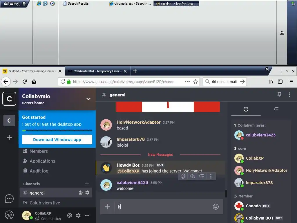
Task: Reply to Howdy Bot message using arrow icon
Action: click(192, 176)
